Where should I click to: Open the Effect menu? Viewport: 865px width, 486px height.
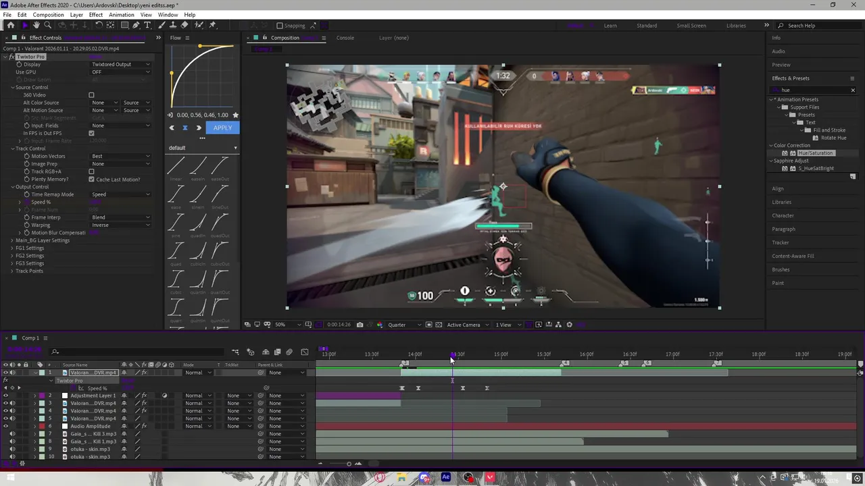(96, 15)
